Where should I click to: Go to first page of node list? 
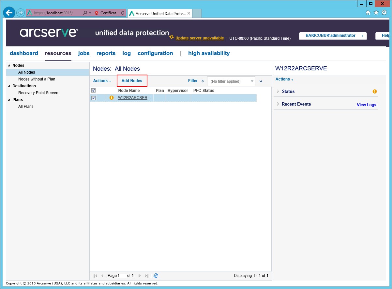[95, 276]
